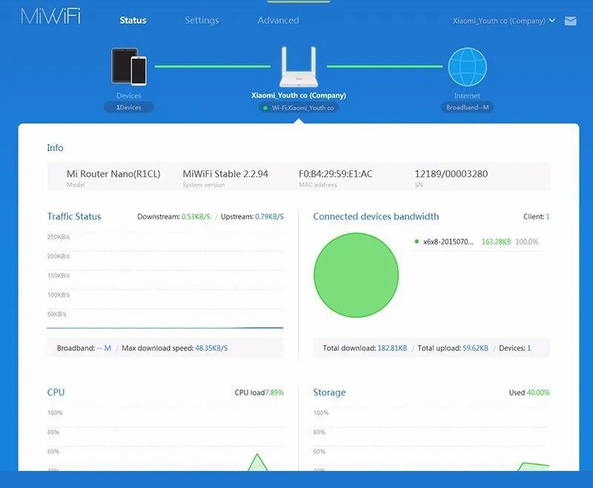
Task: Click the Internet label under the globe
Action: point(467,96)
